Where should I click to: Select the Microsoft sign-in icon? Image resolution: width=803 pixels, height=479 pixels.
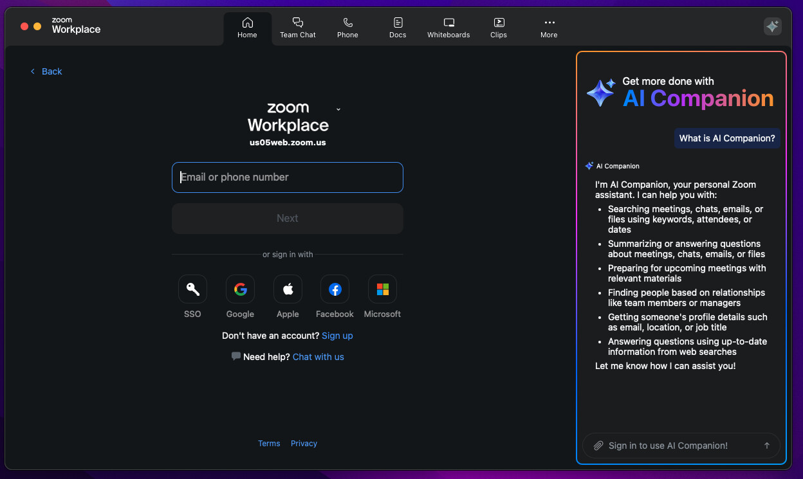[x=382, y=289]
